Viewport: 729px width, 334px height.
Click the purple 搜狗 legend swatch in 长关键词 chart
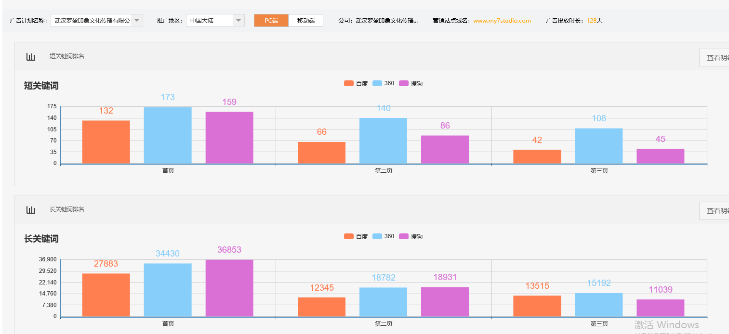tap(405, 236)
